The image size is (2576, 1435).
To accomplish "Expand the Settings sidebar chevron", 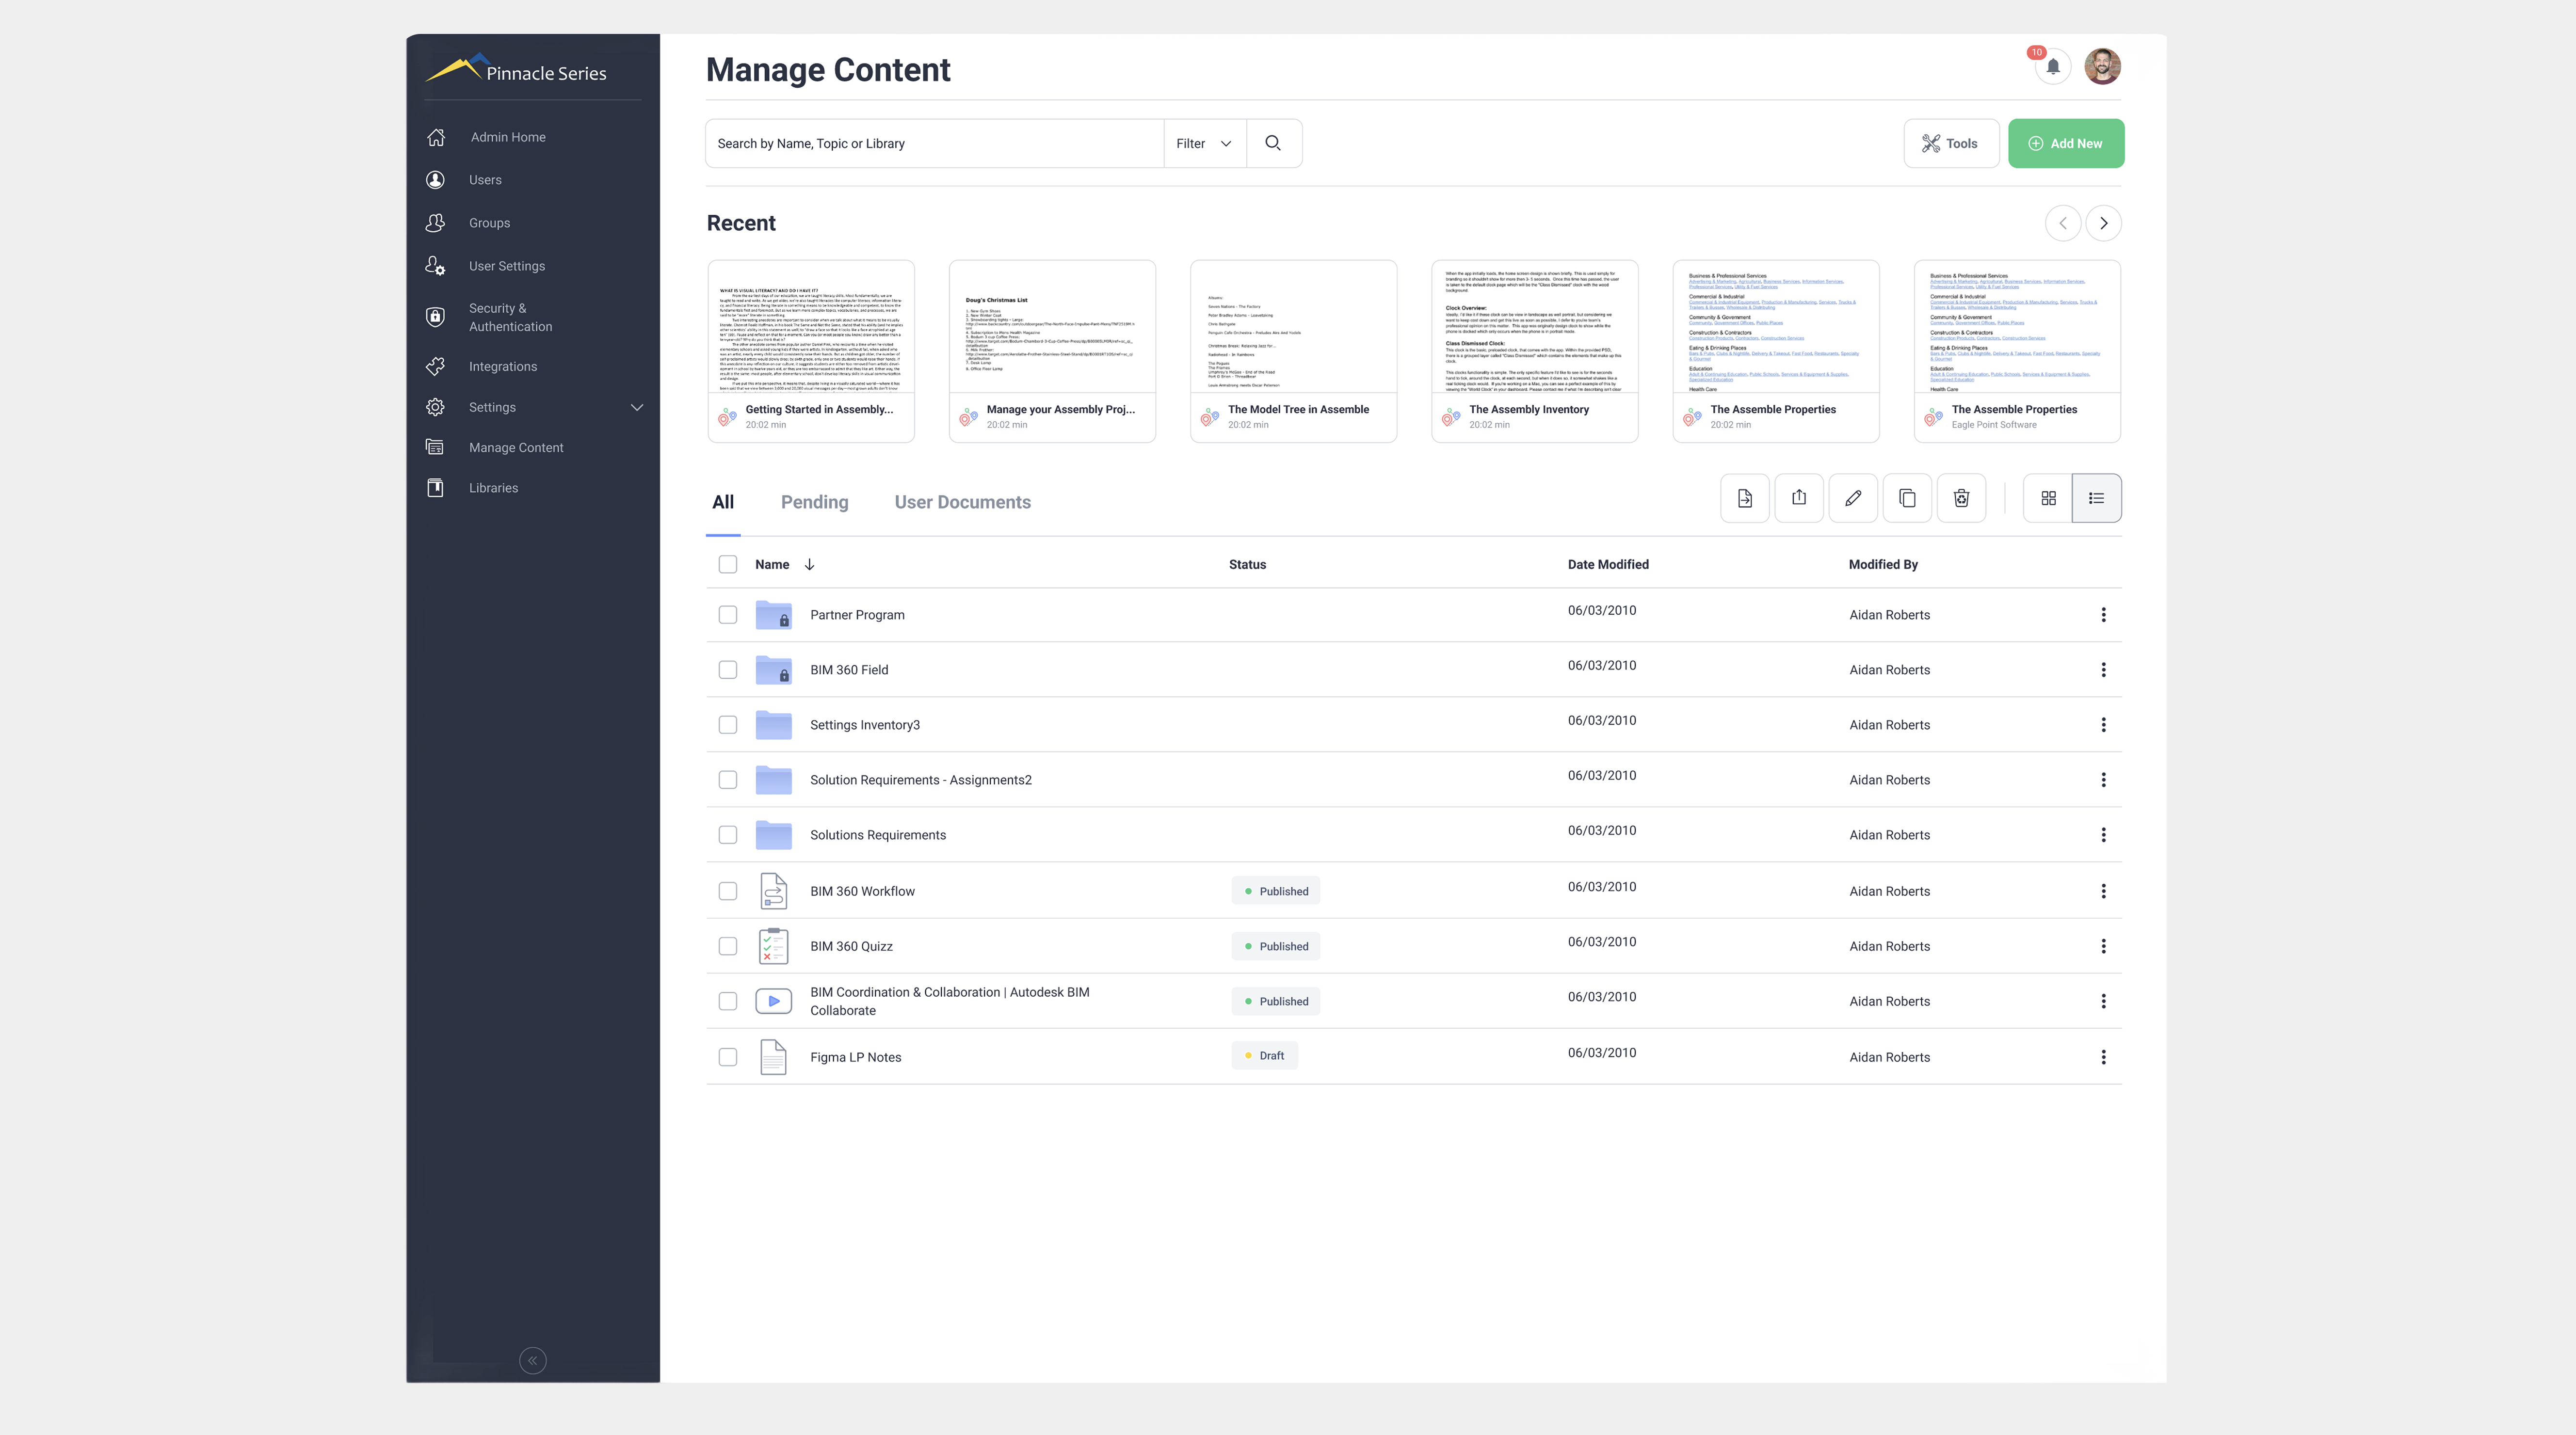I will point(637,407).
